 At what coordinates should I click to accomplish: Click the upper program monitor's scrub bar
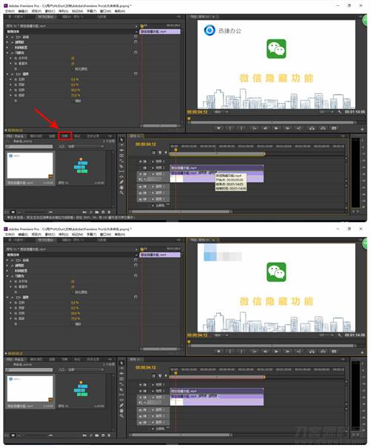point(274,123)
